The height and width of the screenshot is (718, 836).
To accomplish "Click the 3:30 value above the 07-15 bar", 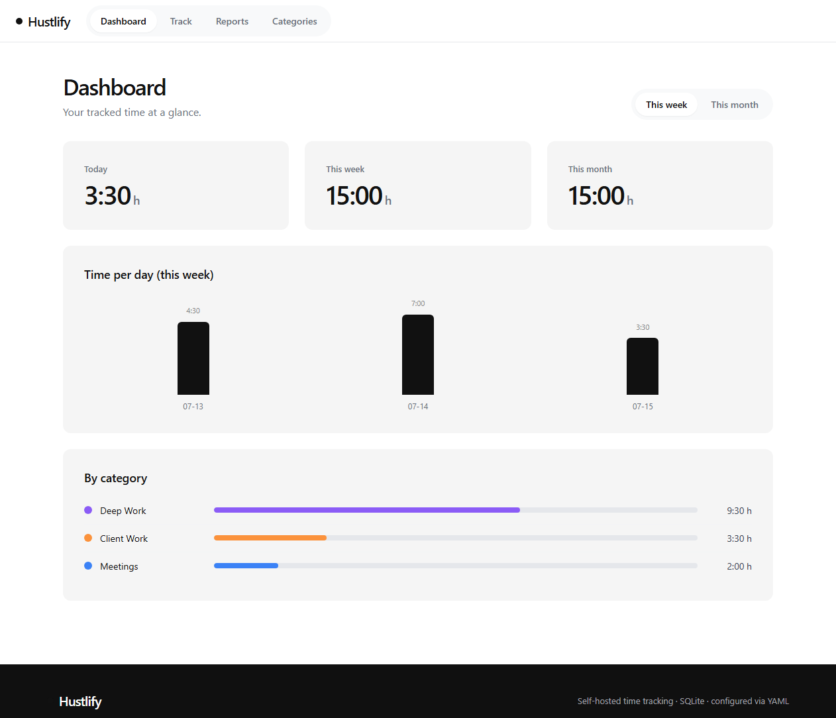I will (x=643, y=327).
